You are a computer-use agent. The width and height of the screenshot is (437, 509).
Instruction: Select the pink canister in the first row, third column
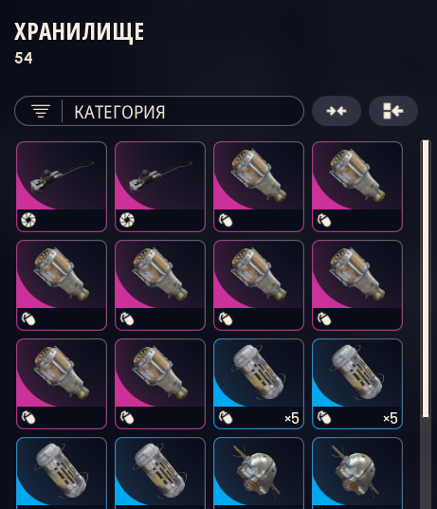259,187
